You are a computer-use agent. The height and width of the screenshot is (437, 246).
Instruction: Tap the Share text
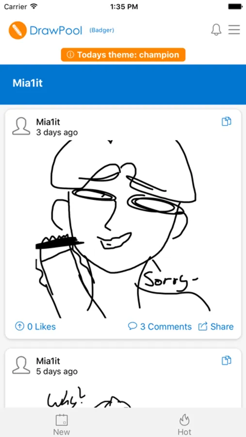(222, 326)
